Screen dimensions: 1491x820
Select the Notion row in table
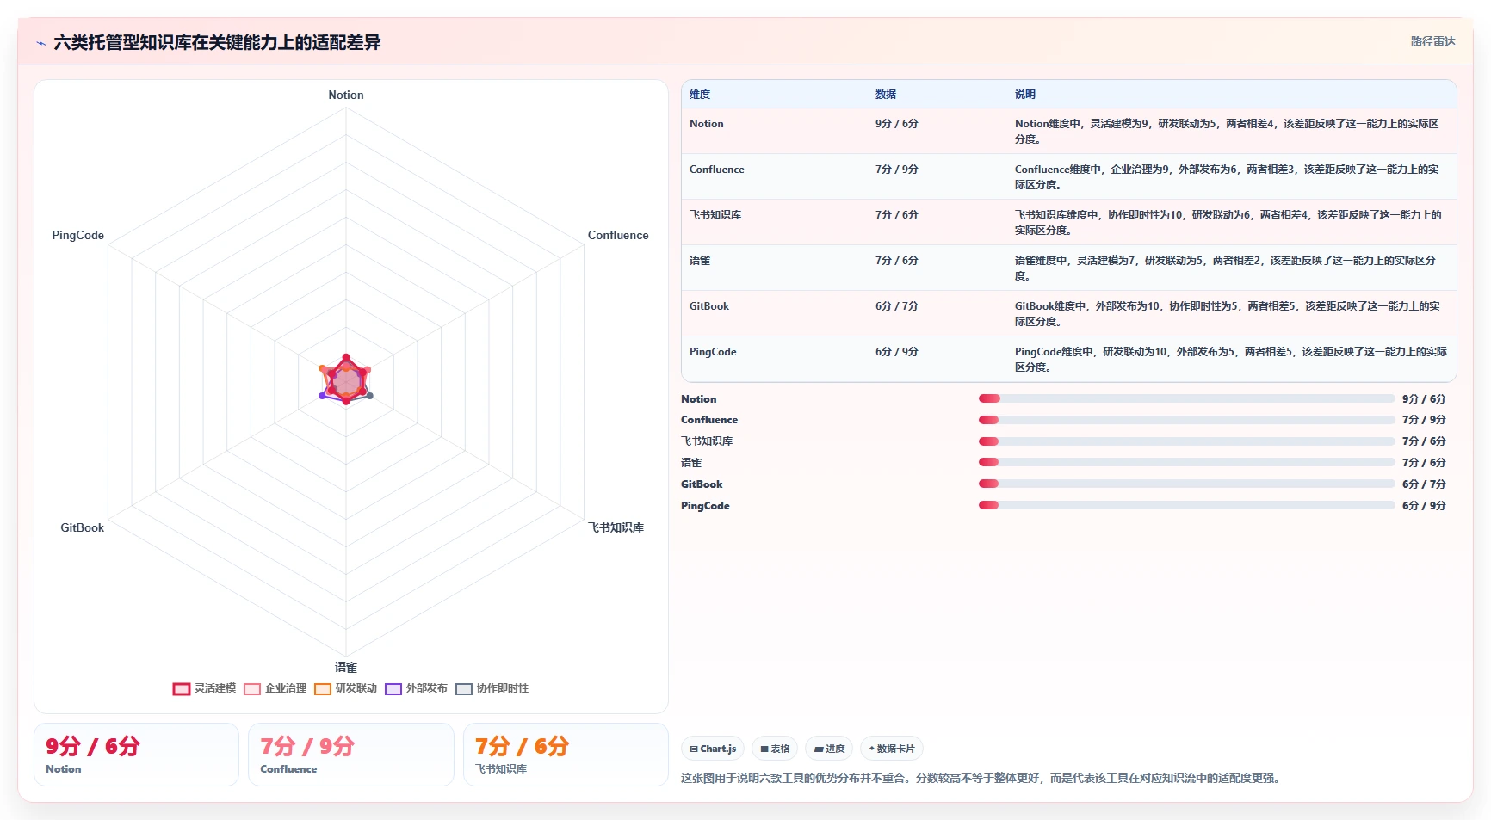click(x=1068, y=131)
